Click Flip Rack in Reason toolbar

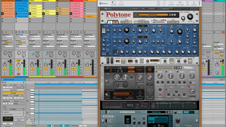coord(171,3)
